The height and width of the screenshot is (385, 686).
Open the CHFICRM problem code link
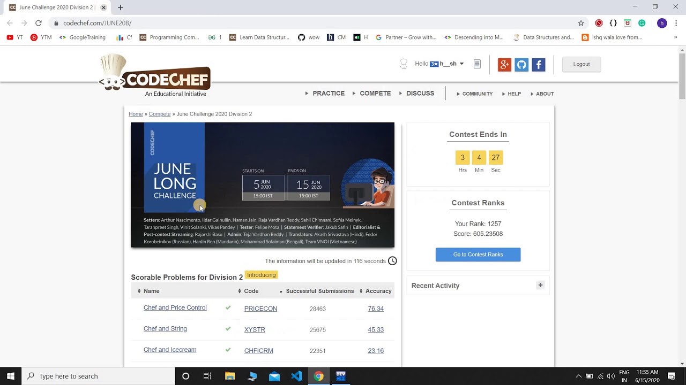point(259,351)
